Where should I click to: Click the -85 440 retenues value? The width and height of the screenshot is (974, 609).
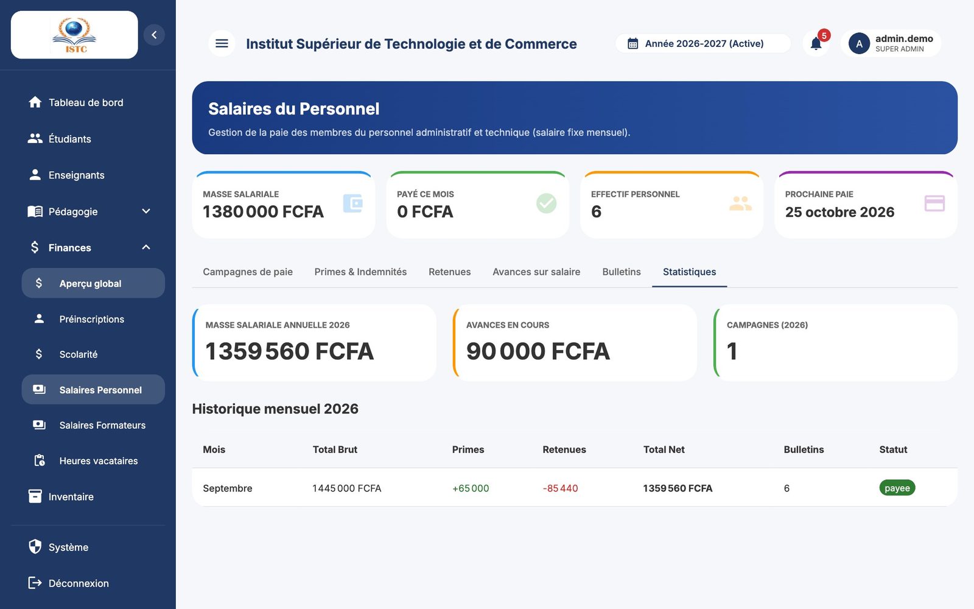(x=560, y=488)
